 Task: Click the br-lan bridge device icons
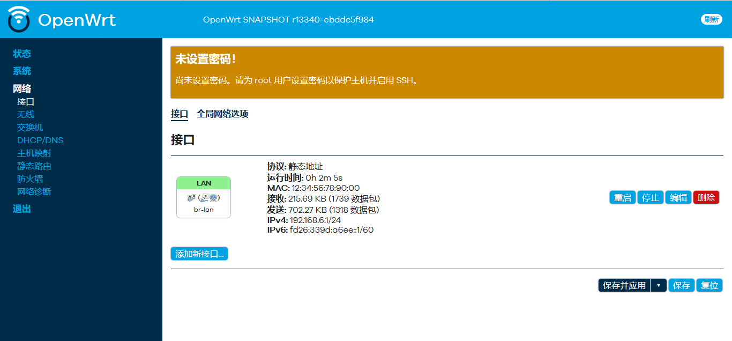(204, 197)
